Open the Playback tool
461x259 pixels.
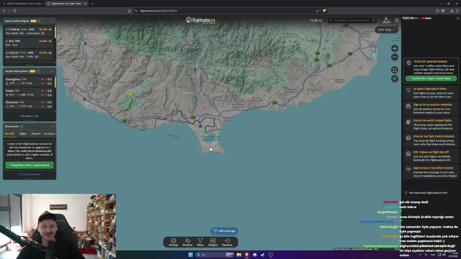click(x=227, y=242)
